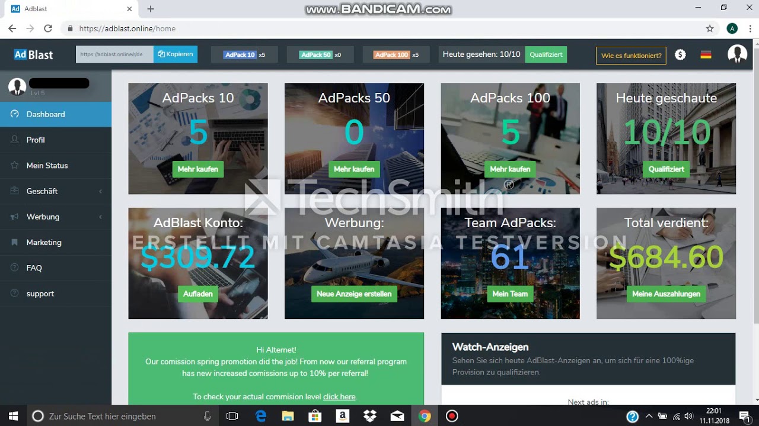Select the Adblast browser tab

coord(72,9)
